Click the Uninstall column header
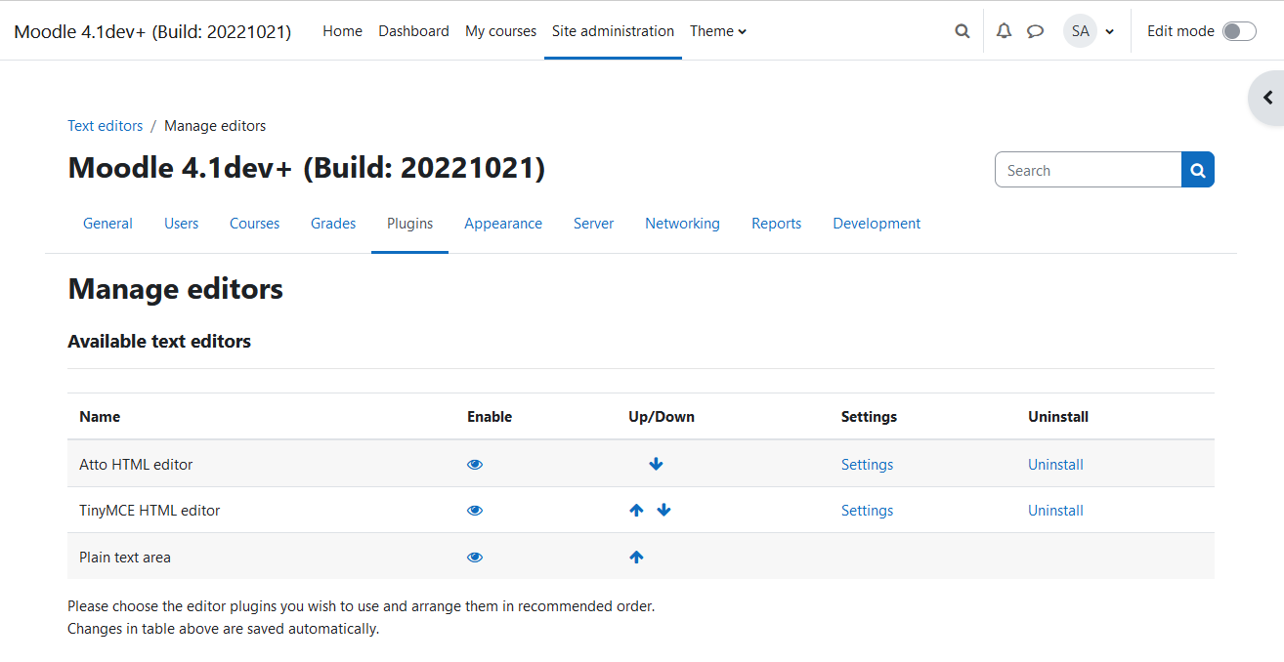This screenshot has height=662, width=1284. [x=1058, y=417]
